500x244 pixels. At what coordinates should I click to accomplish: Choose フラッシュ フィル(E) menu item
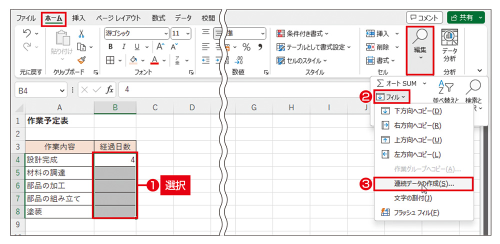point(423,212)
